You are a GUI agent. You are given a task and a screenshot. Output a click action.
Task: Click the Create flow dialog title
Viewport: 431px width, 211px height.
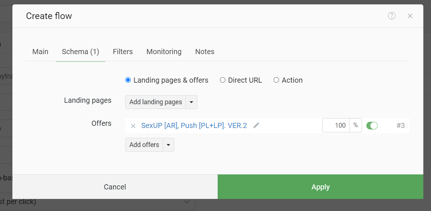tap(49, 16)
